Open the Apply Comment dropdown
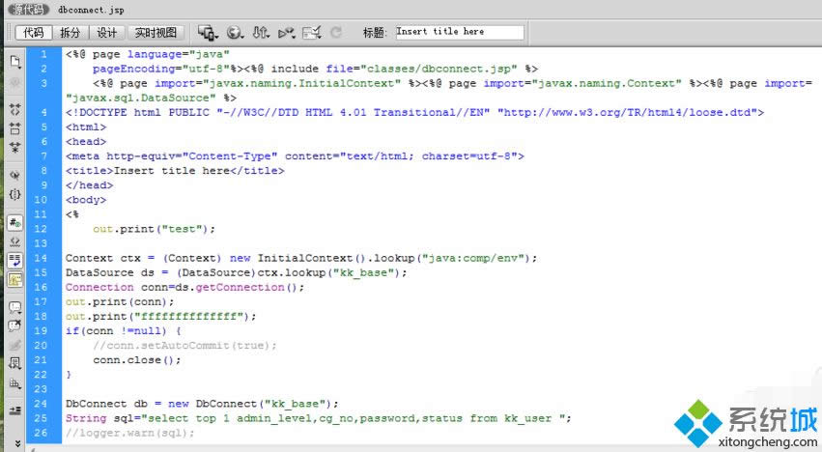 (x=14, y=307)
